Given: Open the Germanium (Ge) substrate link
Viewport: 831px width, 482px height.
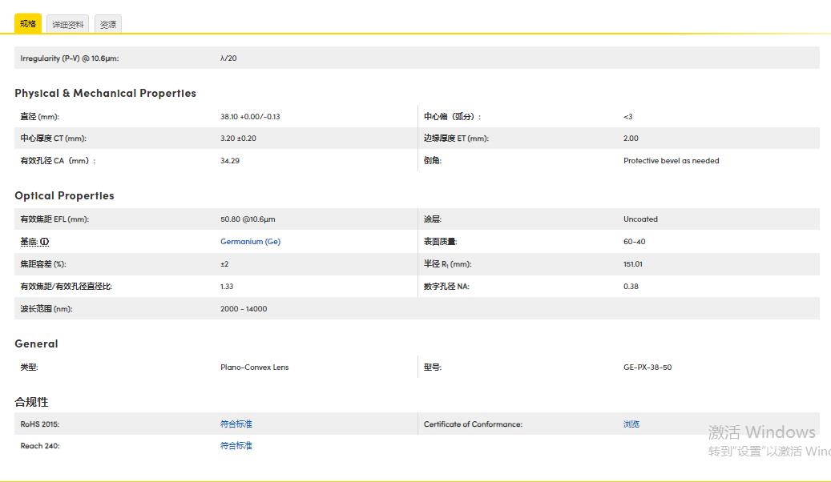Looking at the screenshot, I should [250, 242].
